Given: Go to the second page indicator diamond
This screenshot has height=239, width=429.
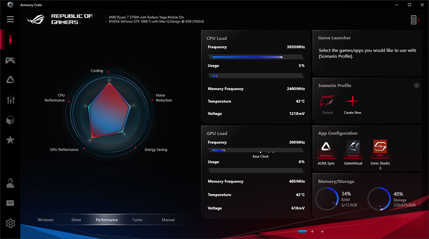Looking at the screenshot, I should (x=313, y=231).
